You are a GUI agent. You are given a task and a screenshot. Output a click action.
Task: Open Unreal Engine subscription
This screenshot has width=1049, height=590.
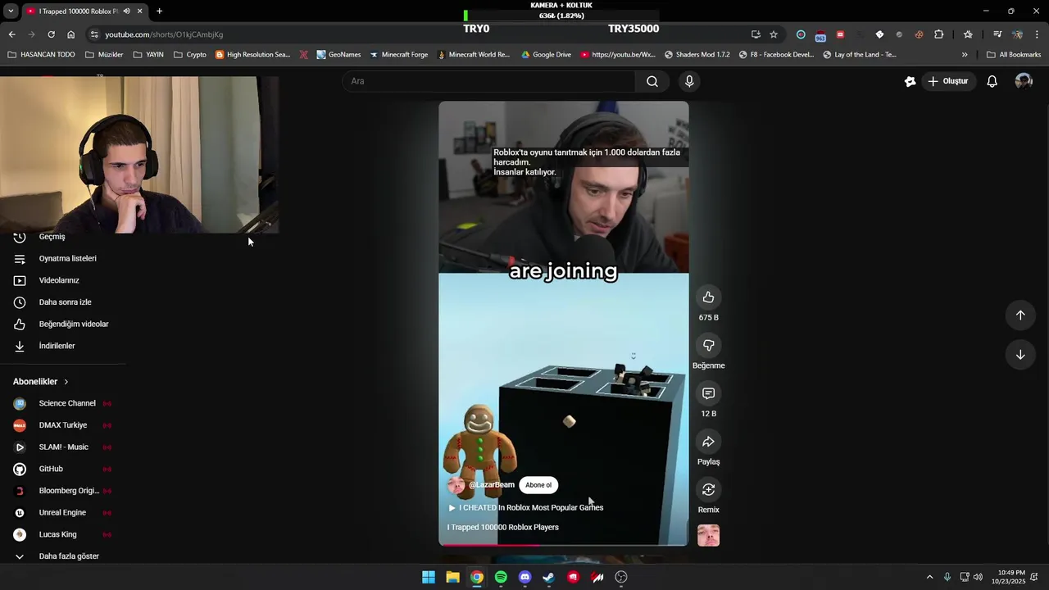click(62, 513)
